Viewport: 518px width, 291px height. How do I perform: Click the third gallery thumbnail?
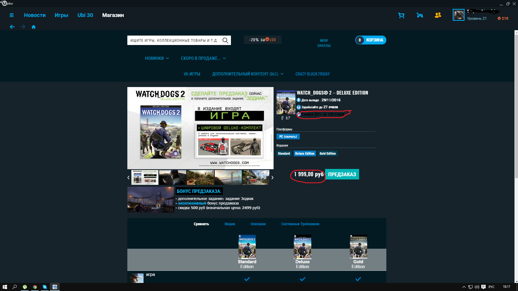[200, 177]
